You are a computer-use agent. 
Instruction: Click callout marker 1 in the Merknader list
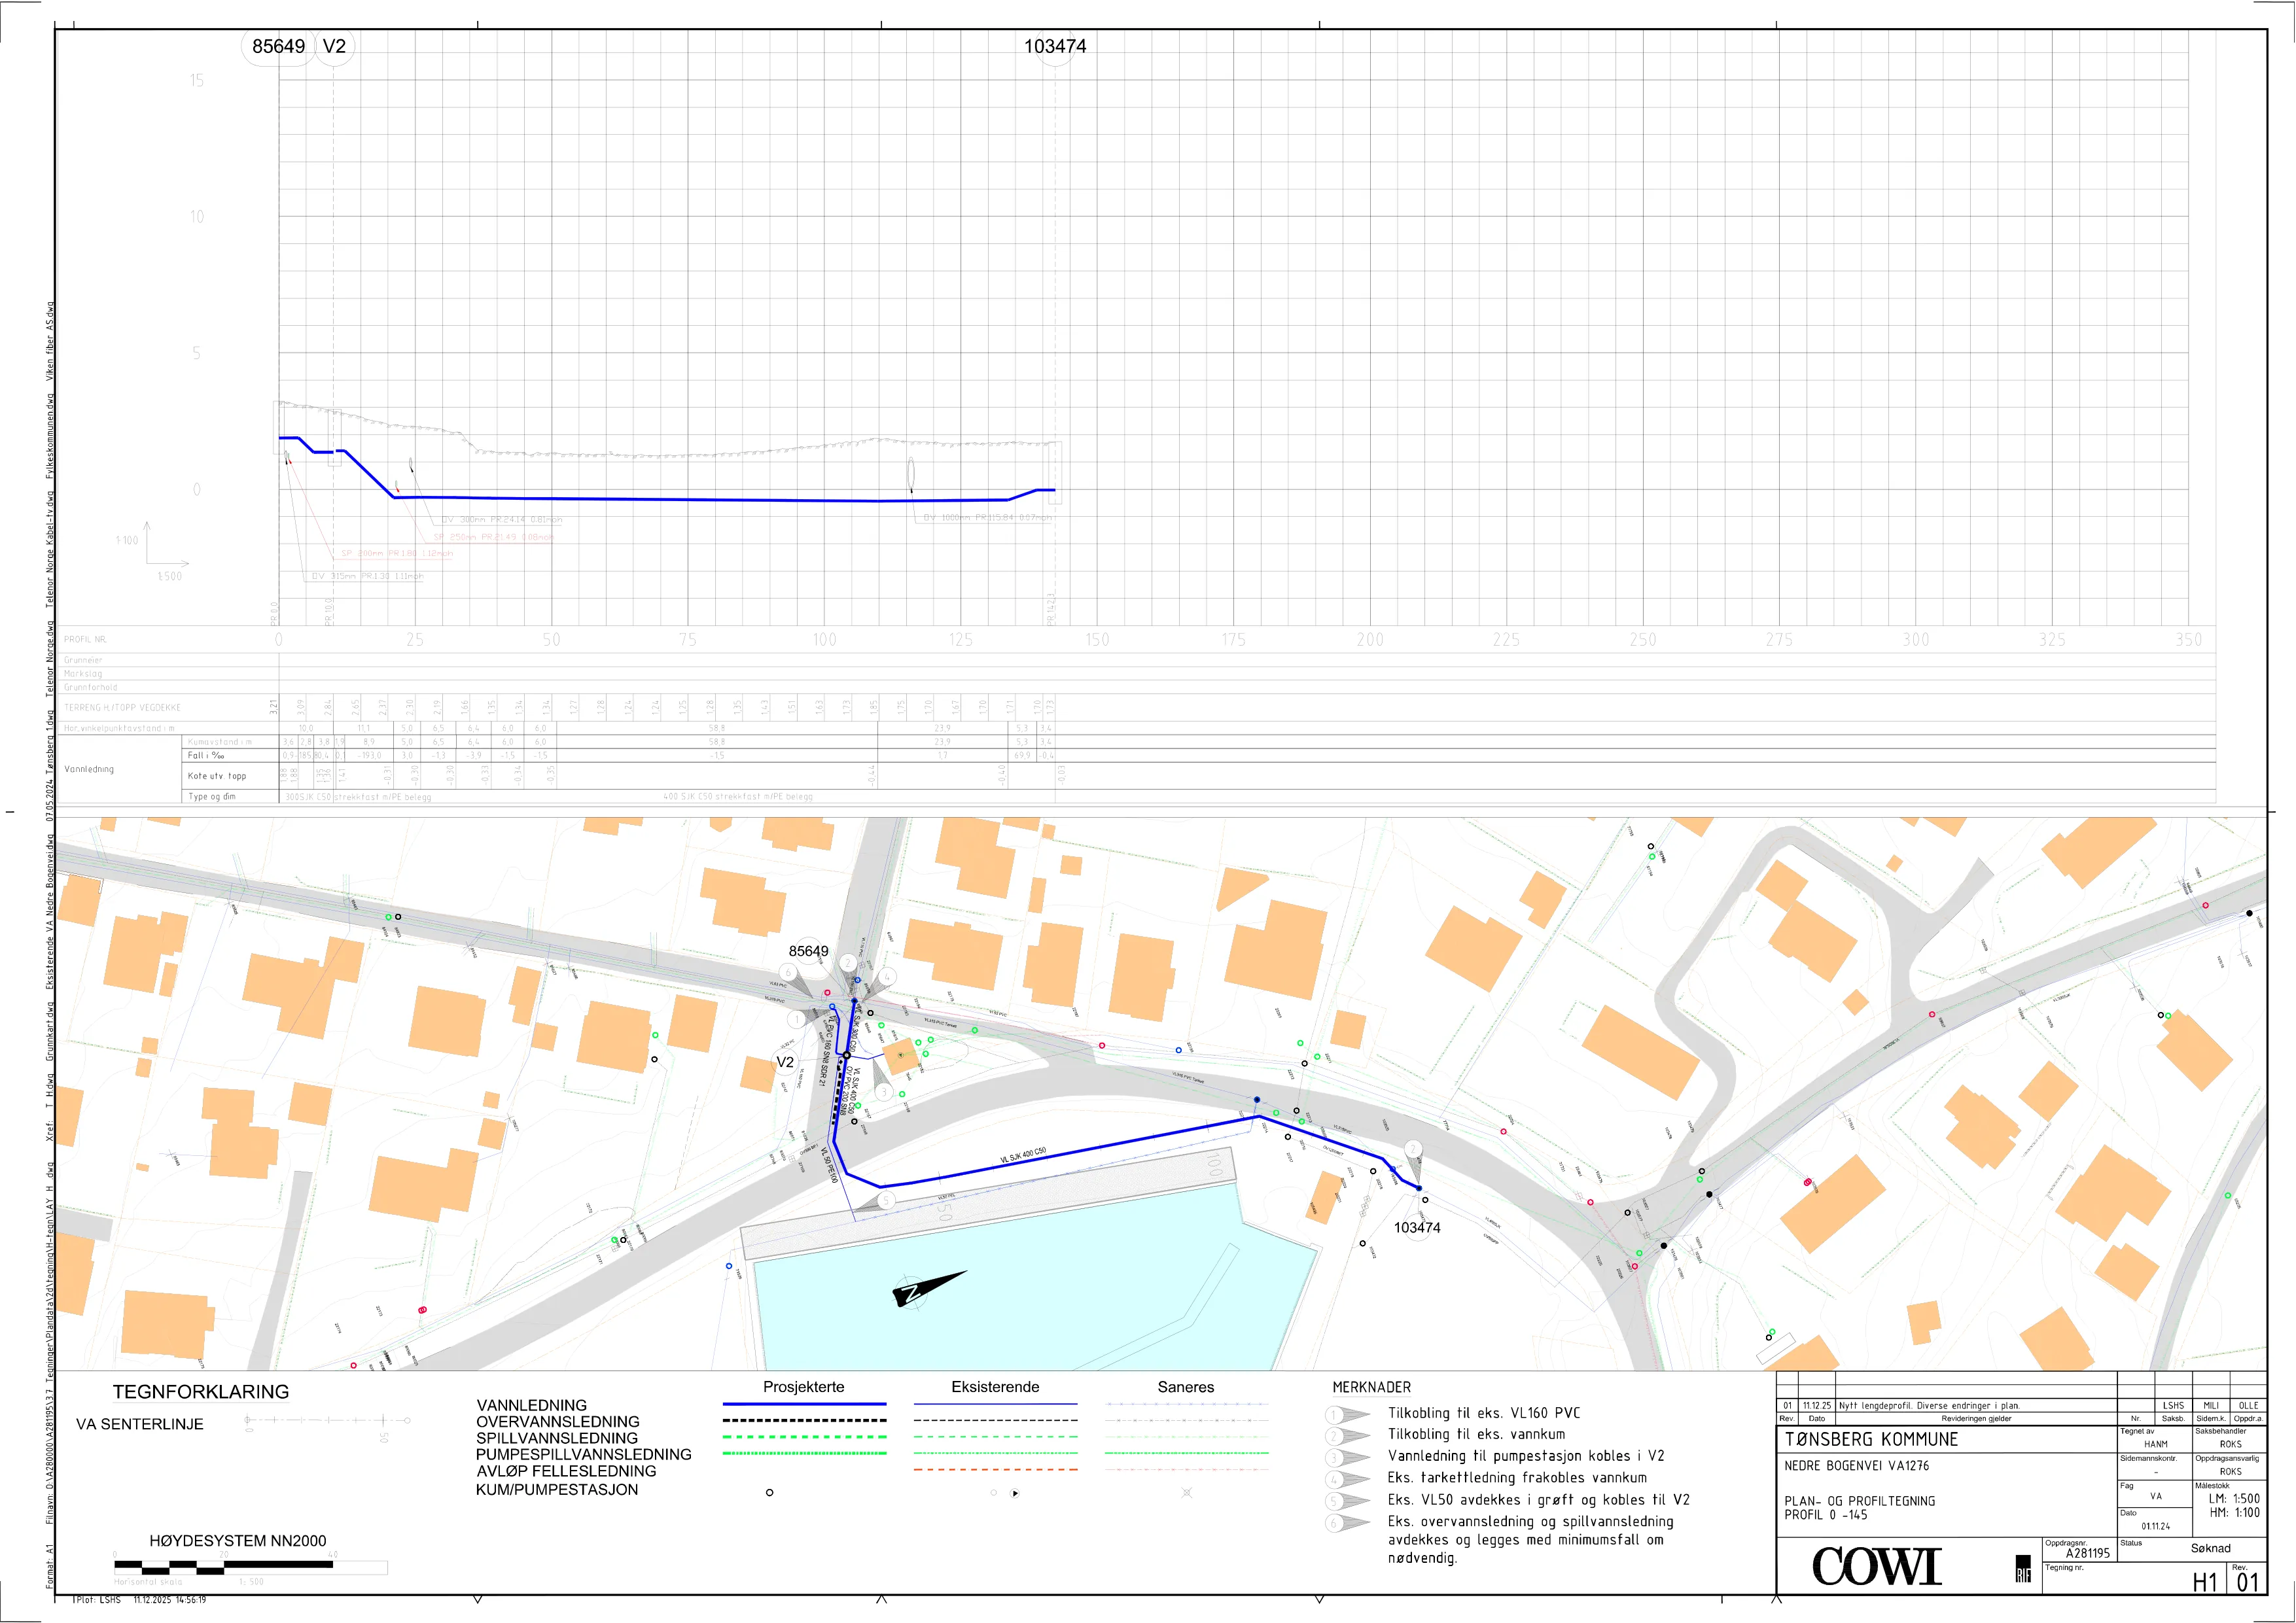pos(1347,1414)
